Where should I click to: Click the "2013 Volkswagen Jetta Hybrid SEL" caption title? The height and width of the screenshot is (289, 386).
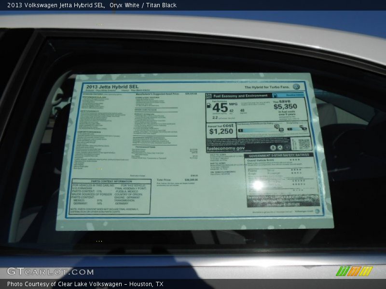(56, 5)
